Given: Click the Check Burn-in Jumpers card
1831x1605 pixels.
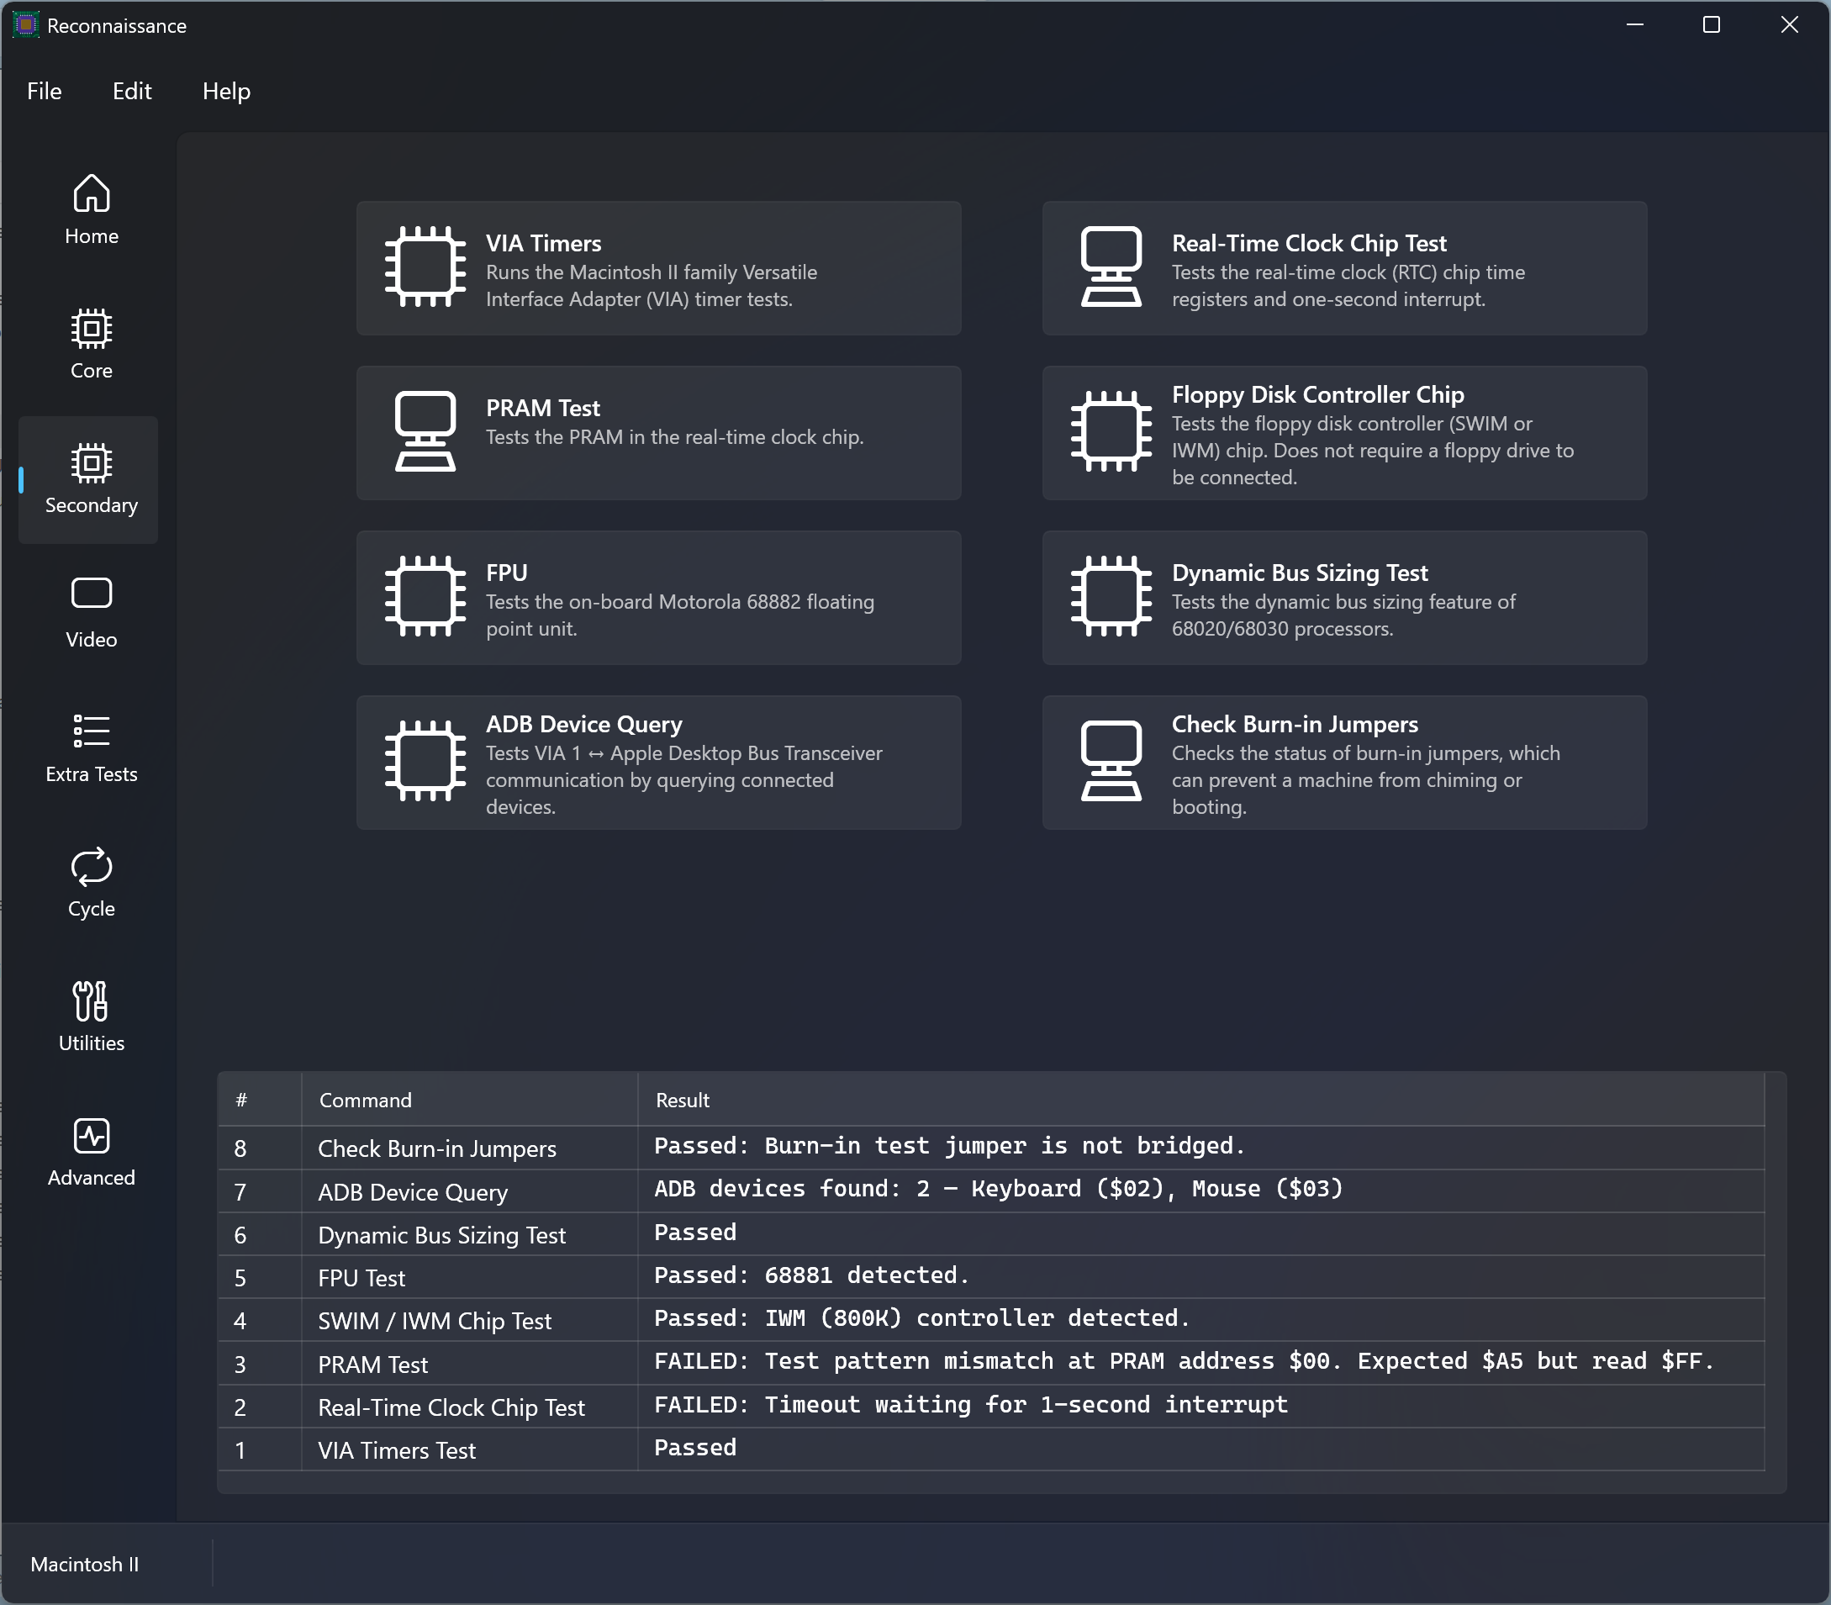Looking at the screenshot, I should [x=1344, y=763].
